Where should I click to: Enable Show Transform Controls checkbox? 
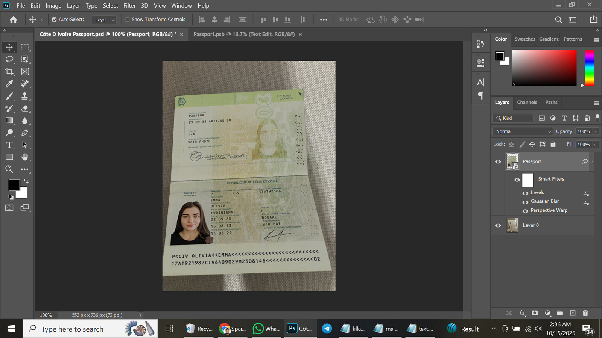[x=127, y=20]
